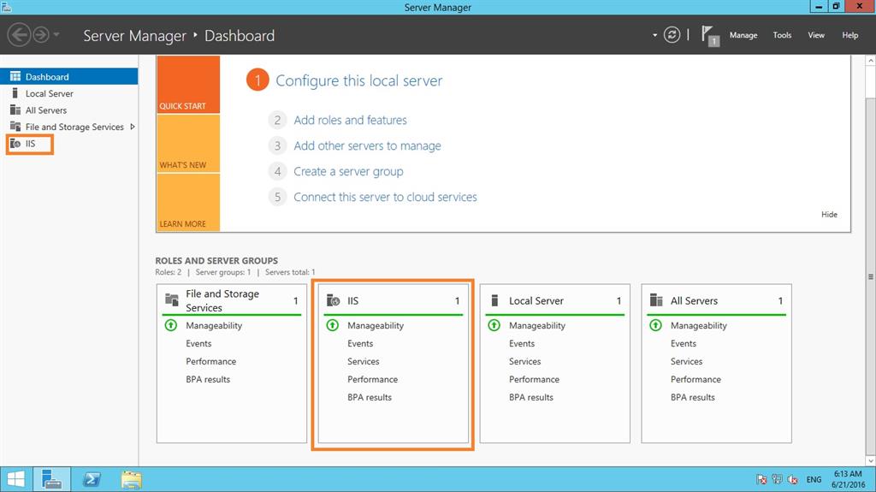Image resolution: width=876 pixels, height=492 pixels.
Task: Click Add roles and features link
Action: [x=350, y=121]
